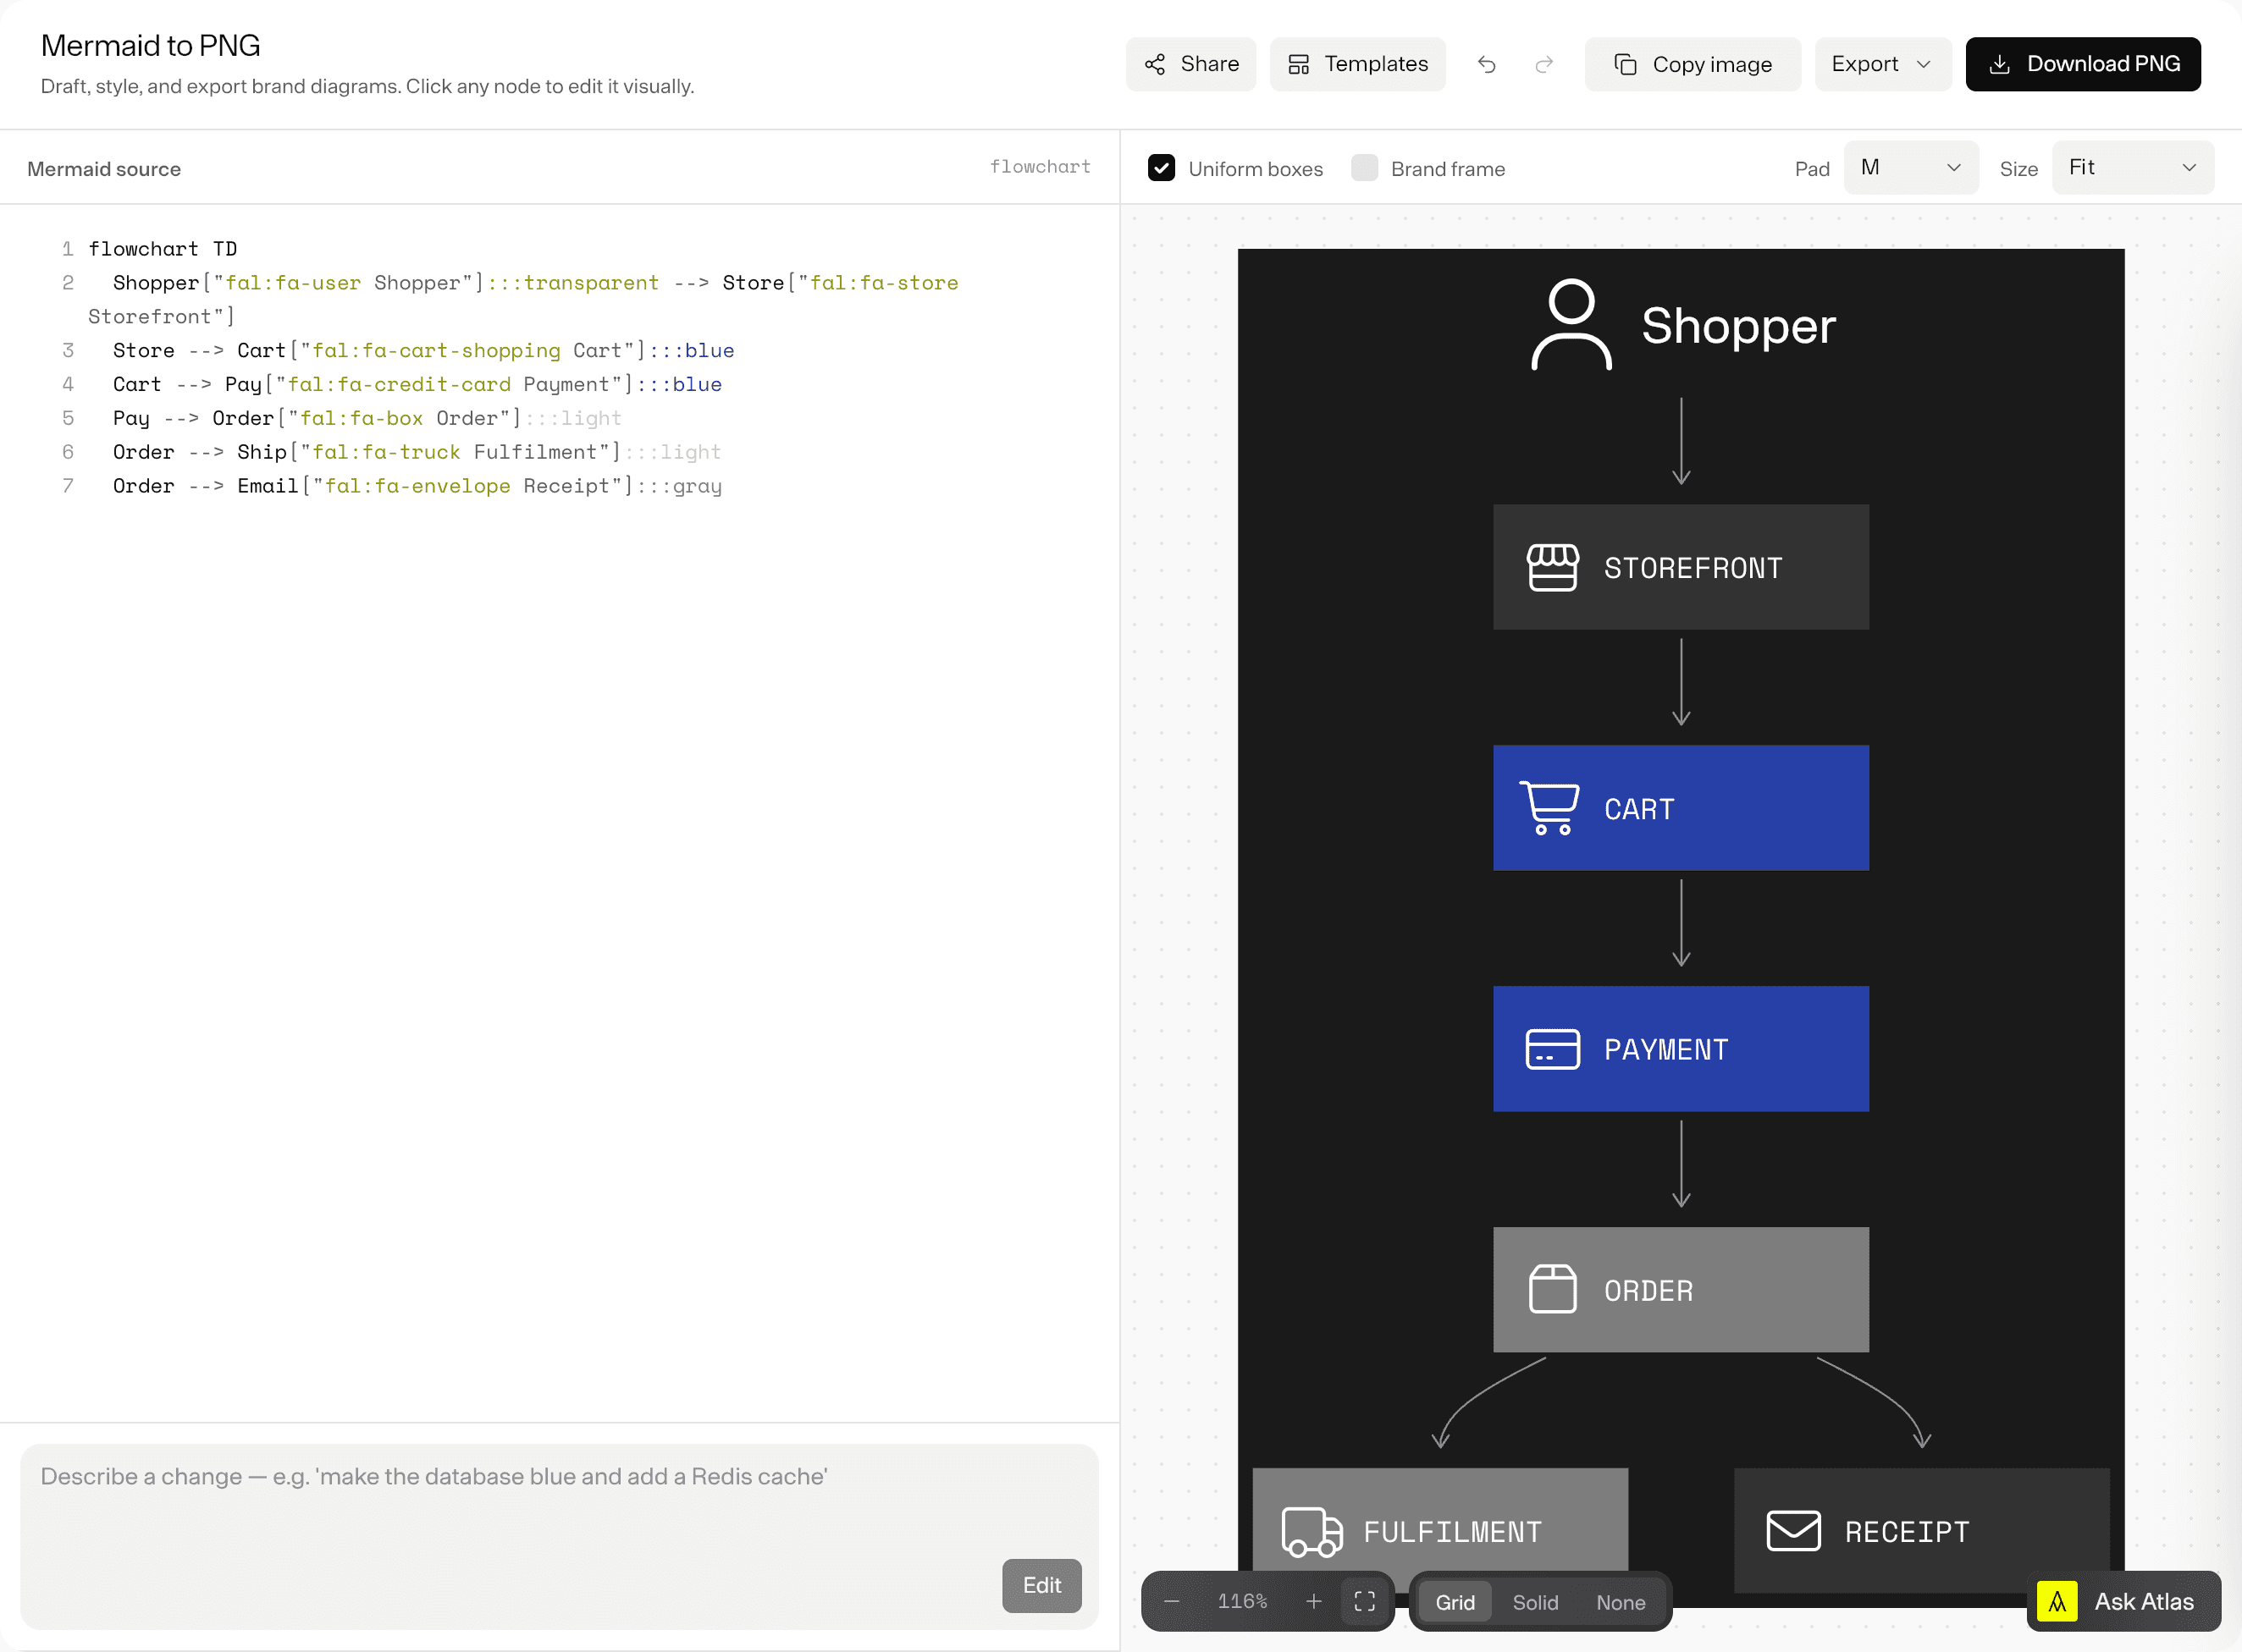Click the RECEIPT node label
Image resolution: width=2242 pixels, height=1652 pixels.
coord(1907,1532)
